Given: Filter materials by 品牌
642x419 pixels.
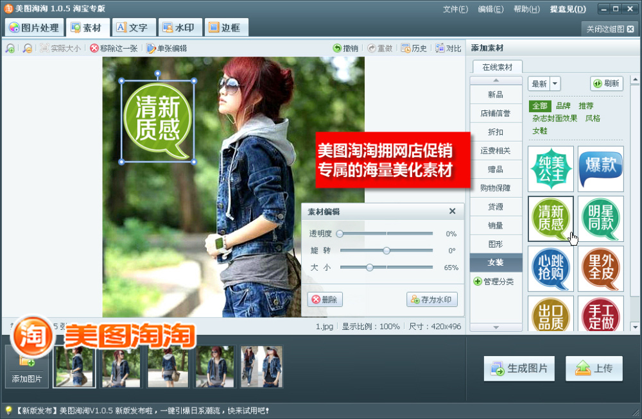Looking at the screenshot, I should [563, 106].
